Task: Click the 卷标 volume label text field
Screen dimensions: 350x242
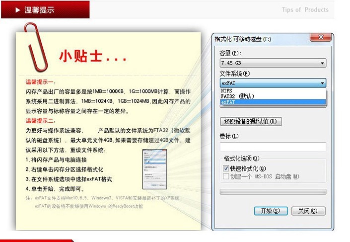Action: (x=273, y=147)
